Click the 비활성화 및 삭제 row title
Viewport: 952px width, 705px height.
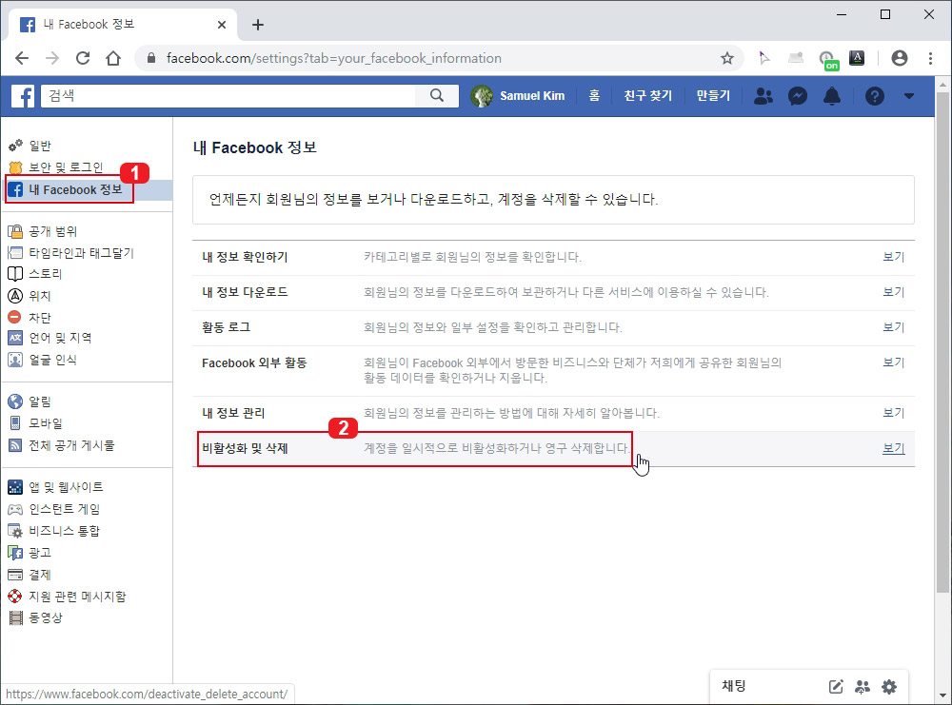click(245, 448)
